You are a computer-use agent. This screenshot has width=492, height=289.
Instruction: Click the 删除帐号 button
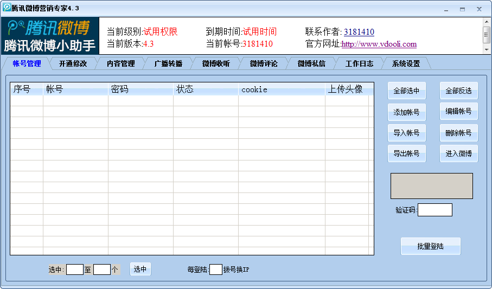[x=459, y=133]
